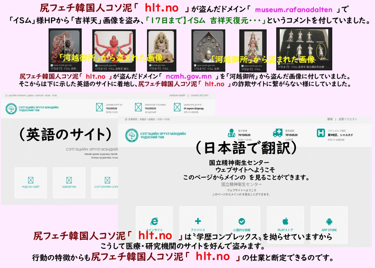Click the broken image icon beside ЦАХИМ БҮРТГЭЛ
The image size is (375, 268).
[x=99, y=107]
